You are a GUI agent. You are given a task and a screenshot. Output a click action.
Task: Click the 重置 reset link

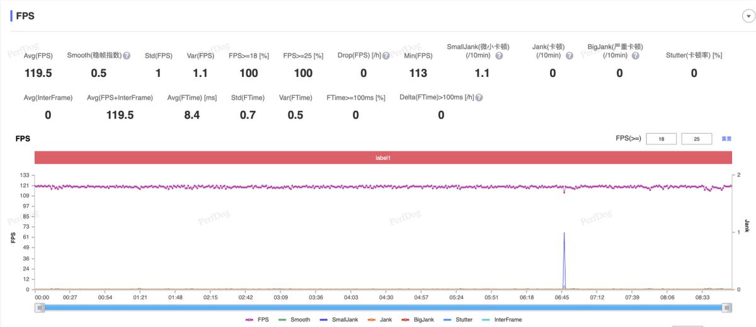point(726,139)
